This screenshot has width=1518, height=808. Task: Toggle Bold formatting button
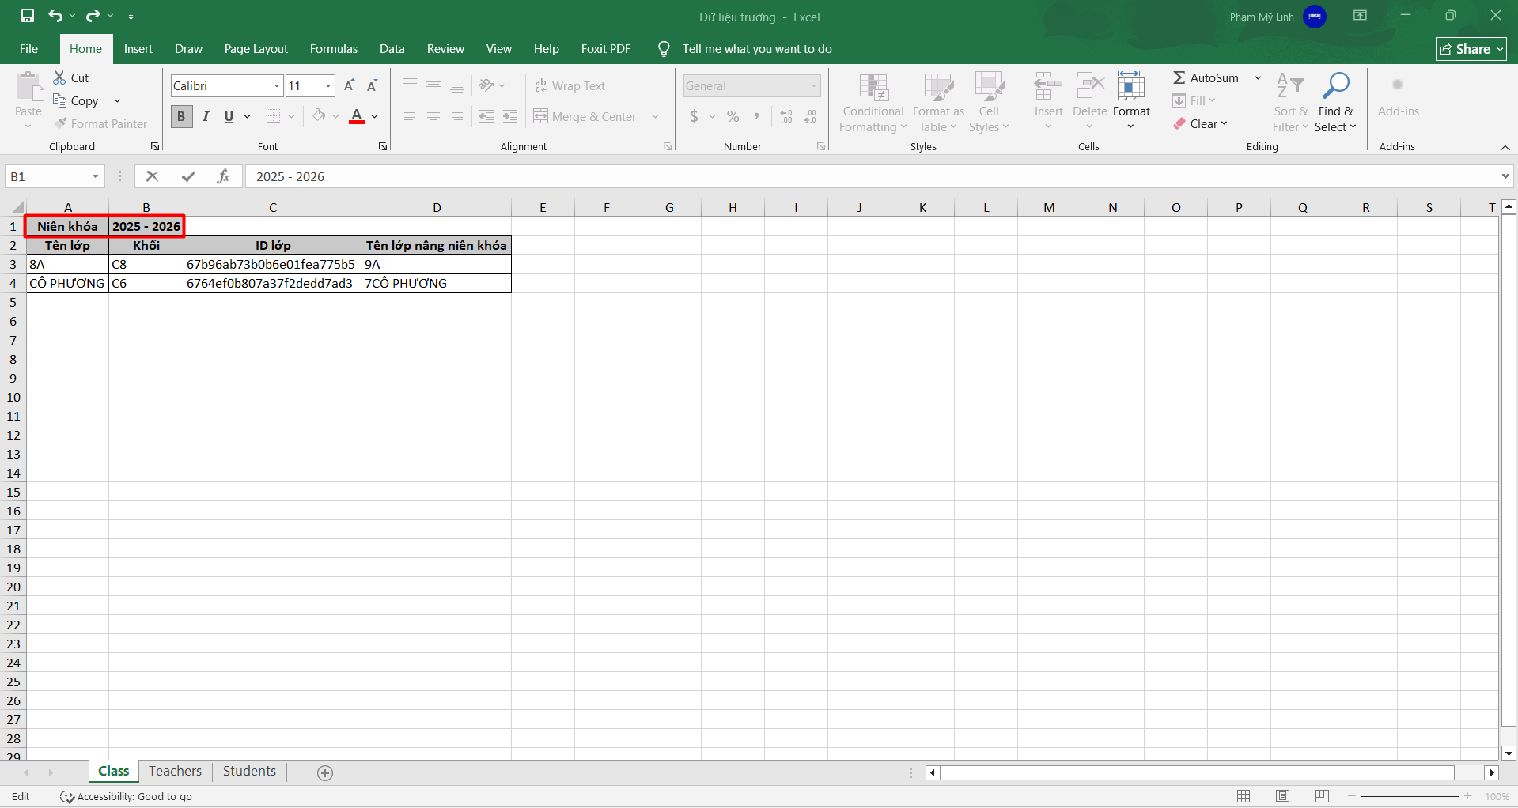coord(181,116)
